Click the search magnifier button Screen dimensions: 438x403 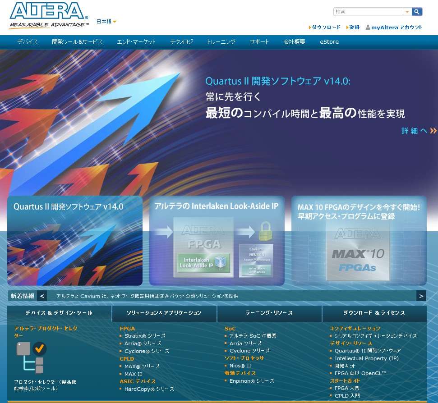pyautogui.click(x=416, y=12)
